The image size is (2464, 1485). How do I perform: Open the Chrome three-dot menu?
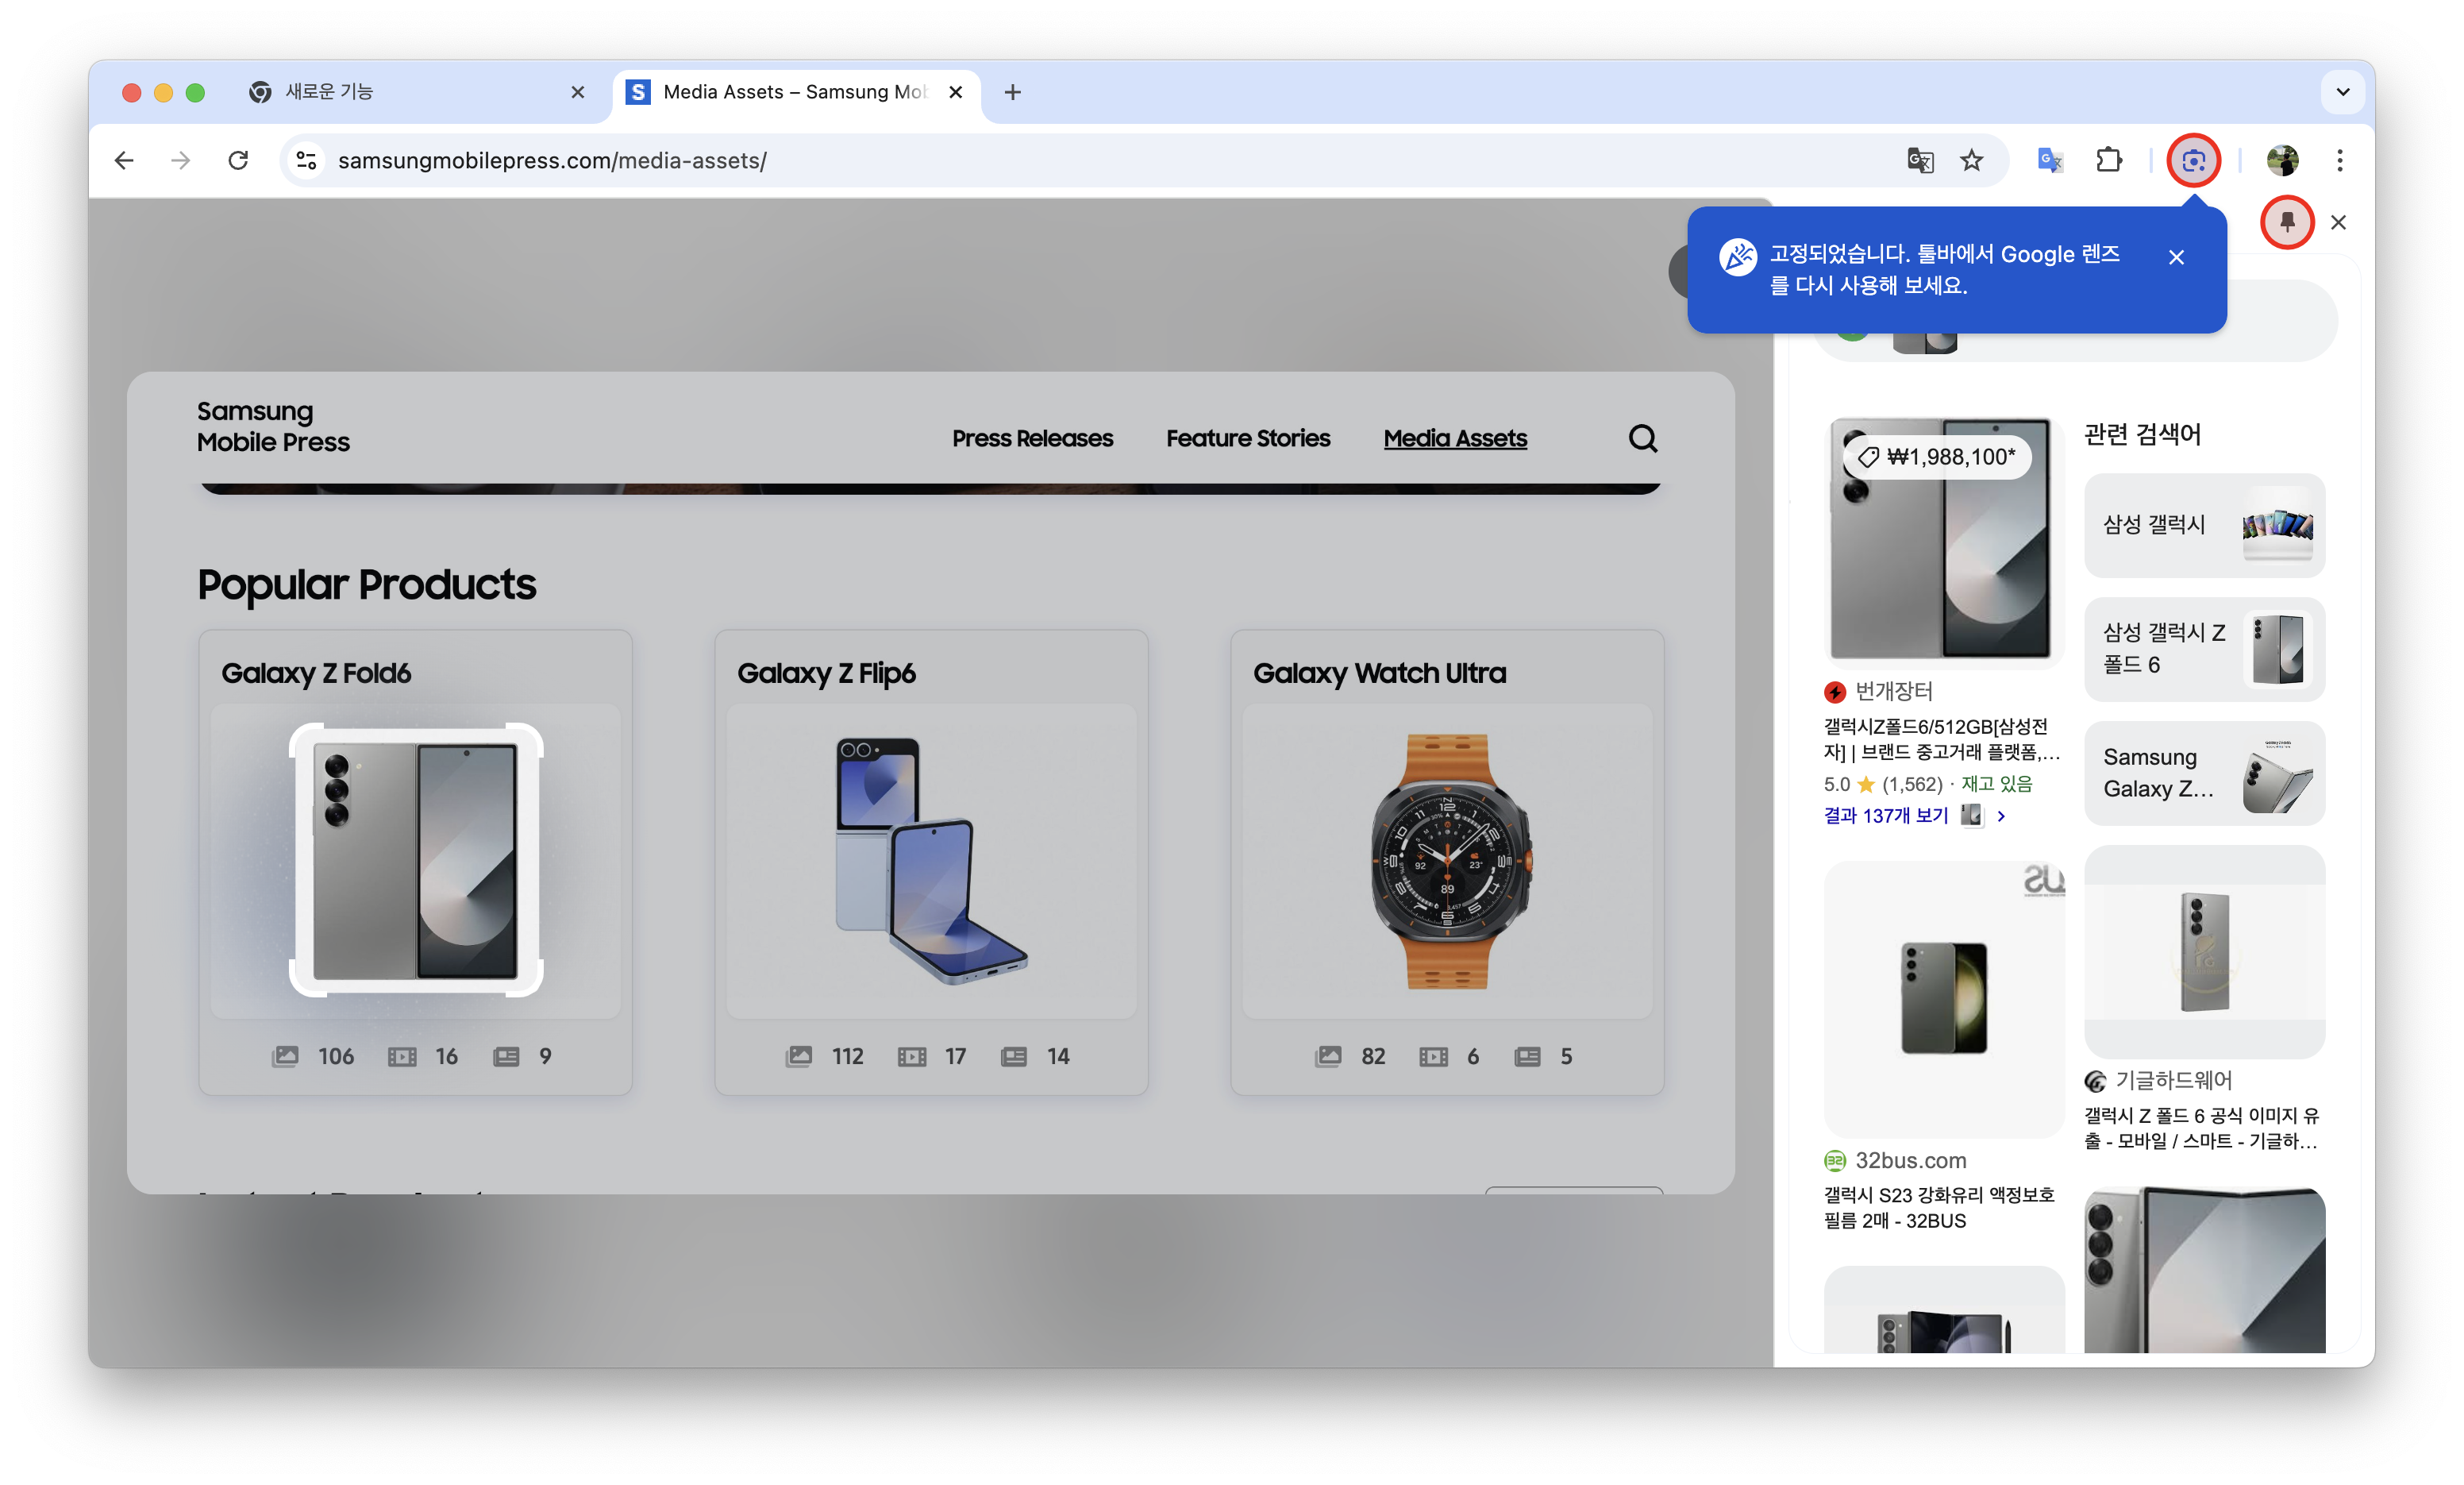pos(2339,160)
